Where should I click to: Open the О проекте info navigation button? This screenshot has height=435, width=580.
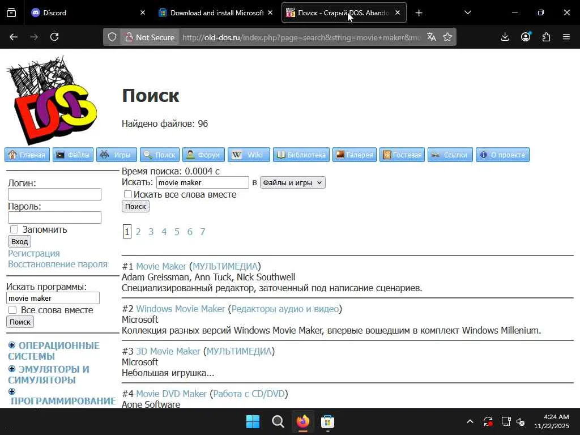point(502,155)
